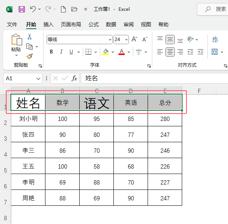Screen dimensions: 228x224
Task: Apply the yellow fill color
Action: pyautogui.click(x=106, y=52)
